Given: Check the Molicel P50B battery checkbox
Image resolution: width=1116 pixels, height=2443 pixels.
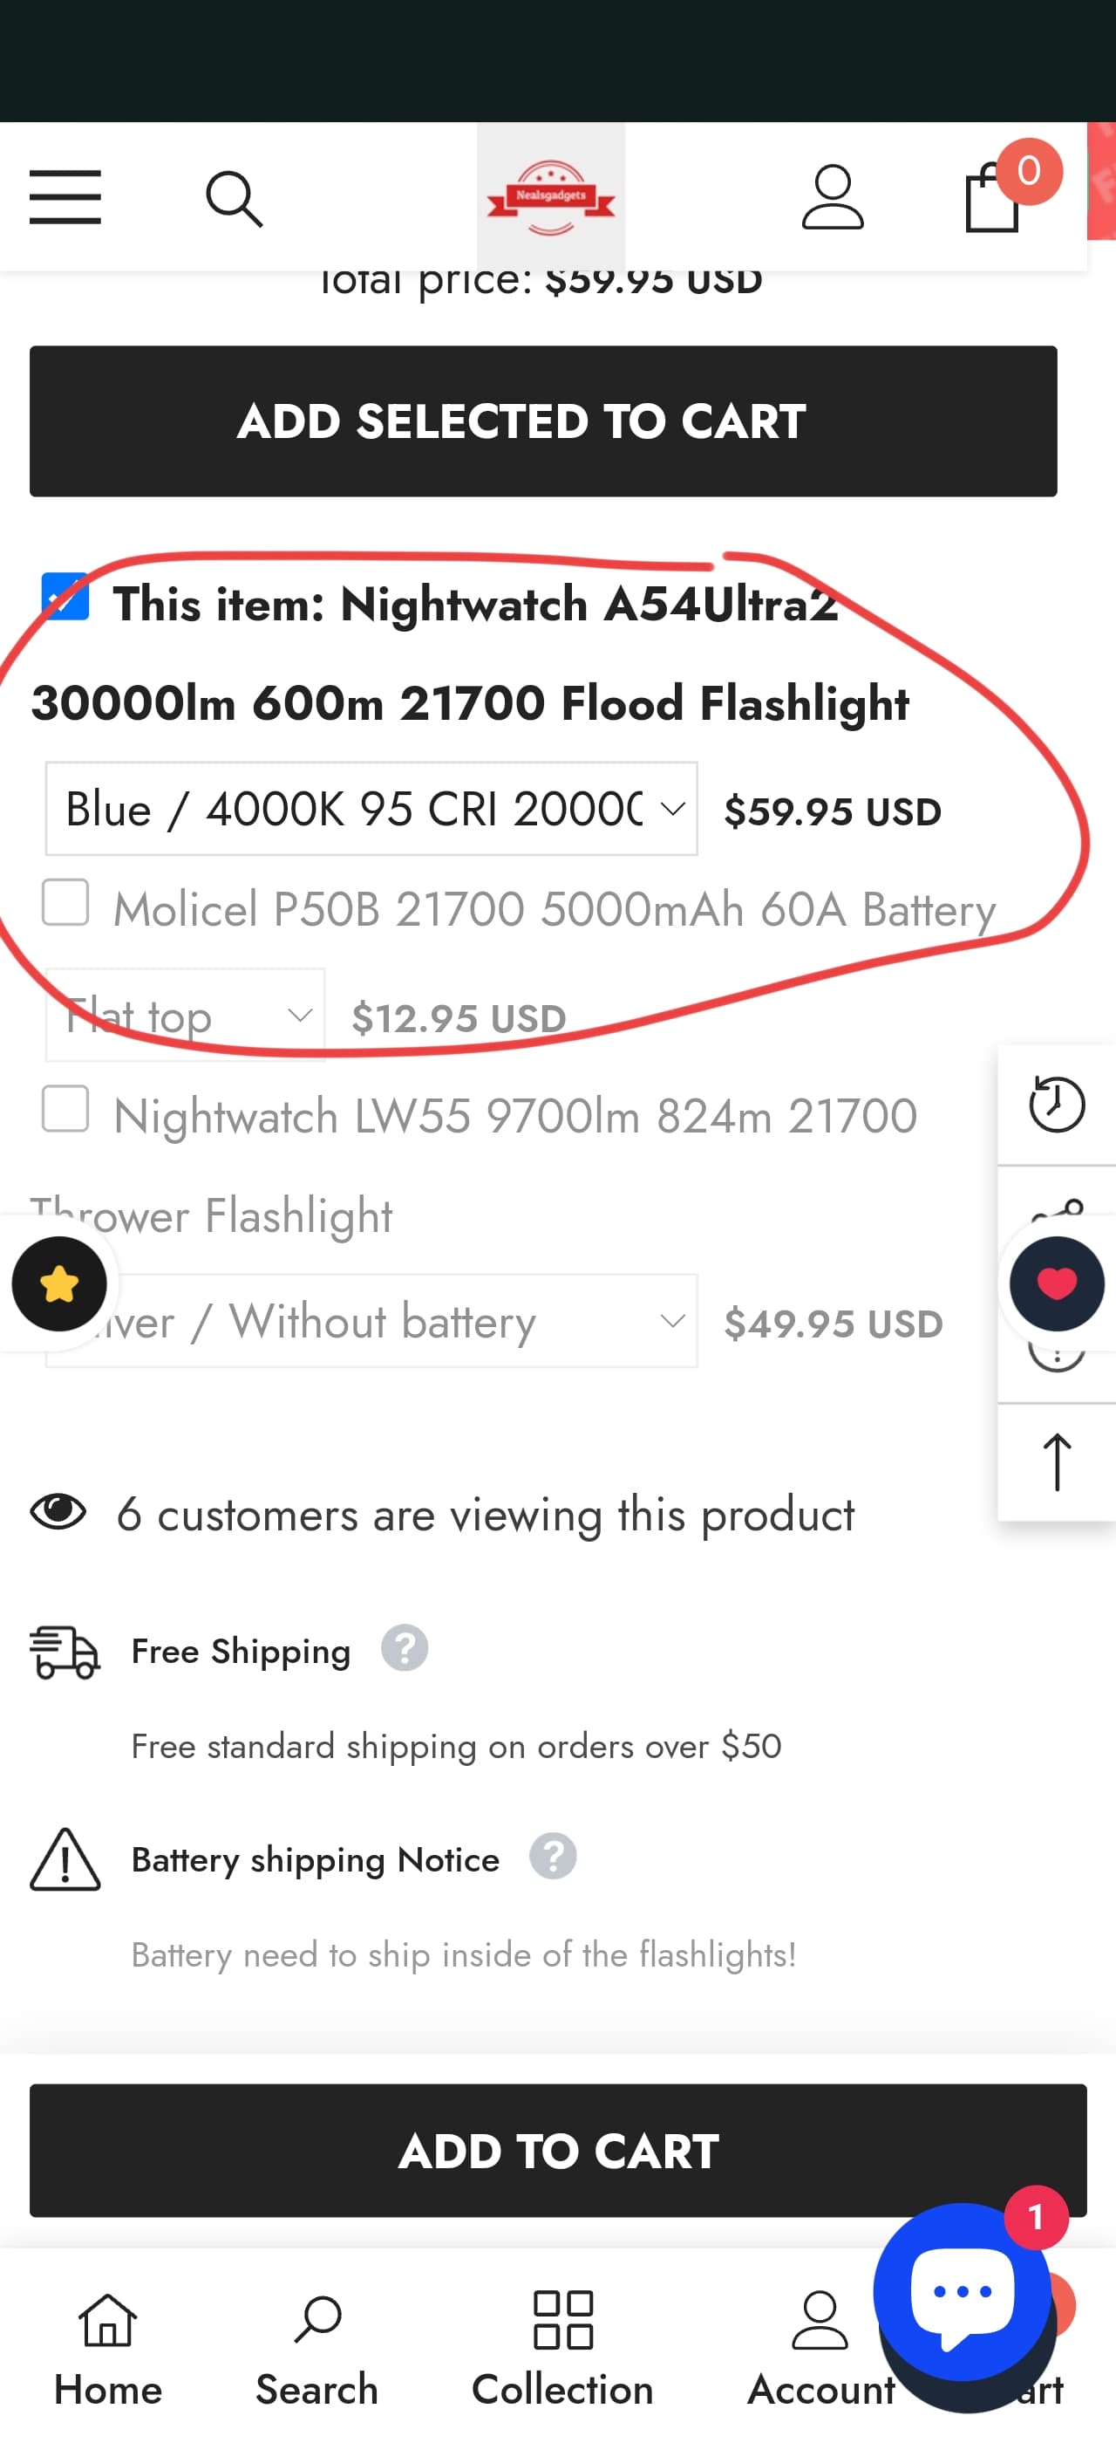Looking at the screenshot, I should pyautogui.click(x=65, y=901).
